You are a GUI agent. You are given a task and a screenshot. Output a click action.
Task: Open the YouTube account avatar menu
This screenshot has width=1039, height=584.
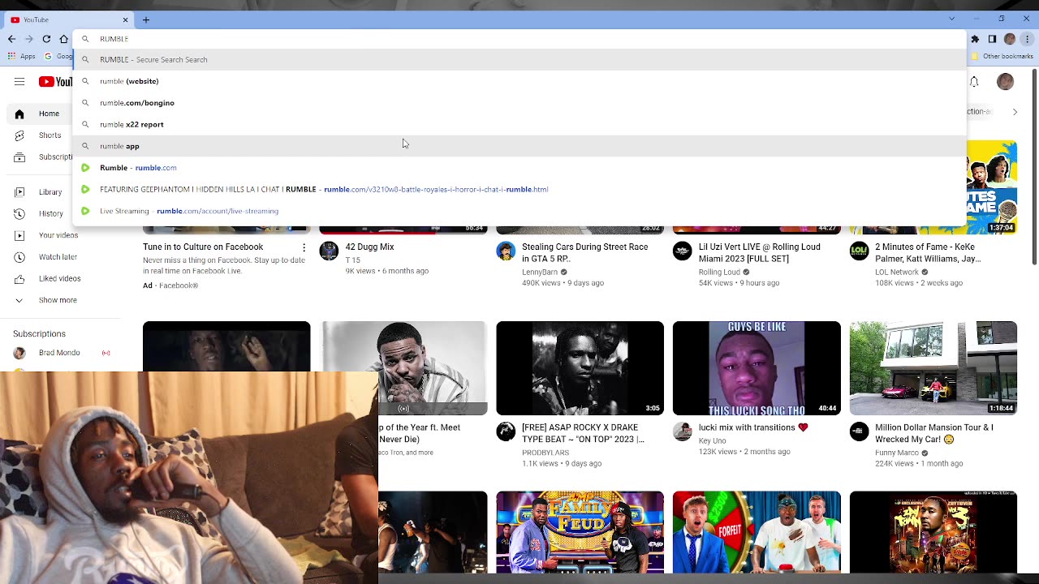(1005, 81)
